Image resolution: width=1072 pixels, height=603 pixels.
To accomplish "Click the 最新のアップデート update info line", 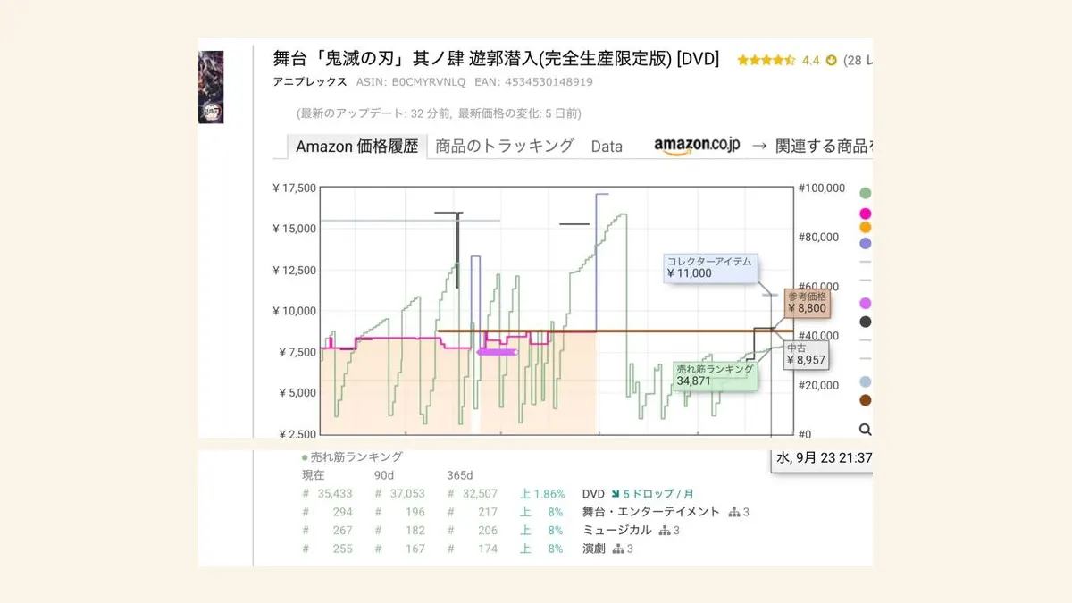I will tap(439, 113).
